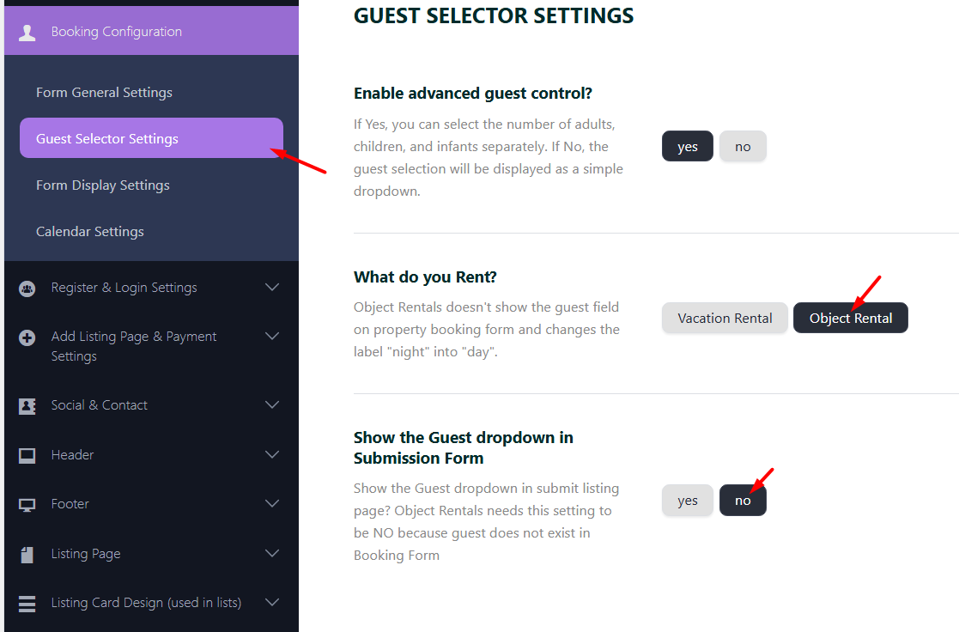959x632 pixels.
Task: Set advanced guest control to yes
Action: point(687,147)
